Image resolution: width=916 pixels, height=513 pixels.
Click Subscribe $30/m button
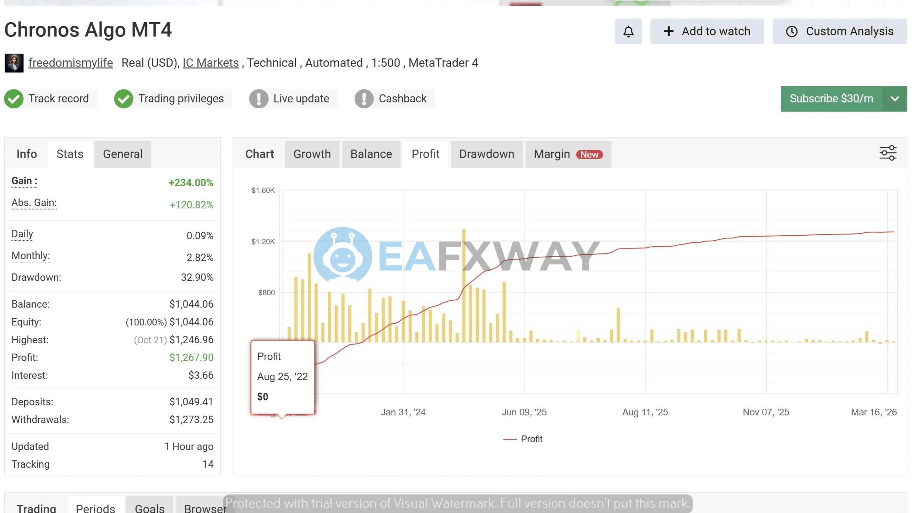(x=831, y=99)
